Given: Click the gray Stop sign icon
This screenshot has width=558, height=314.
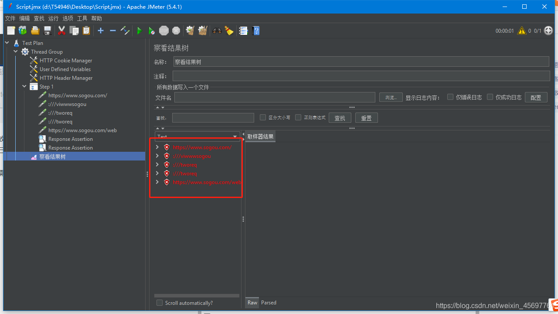Looking at the screenshot, I should (x=164, y=31).
